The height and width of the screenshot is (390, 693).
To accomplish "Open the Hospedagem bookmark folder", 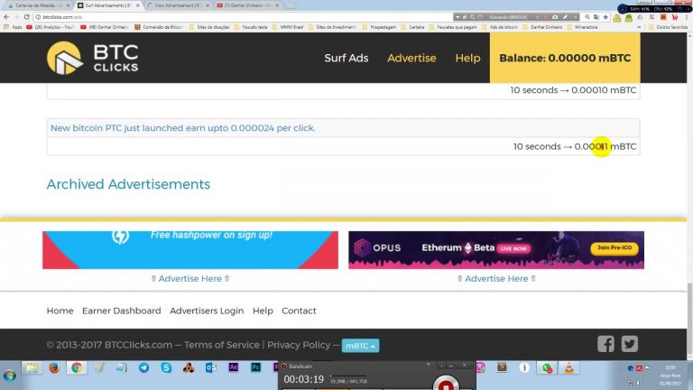I will [x=380, y=27].
